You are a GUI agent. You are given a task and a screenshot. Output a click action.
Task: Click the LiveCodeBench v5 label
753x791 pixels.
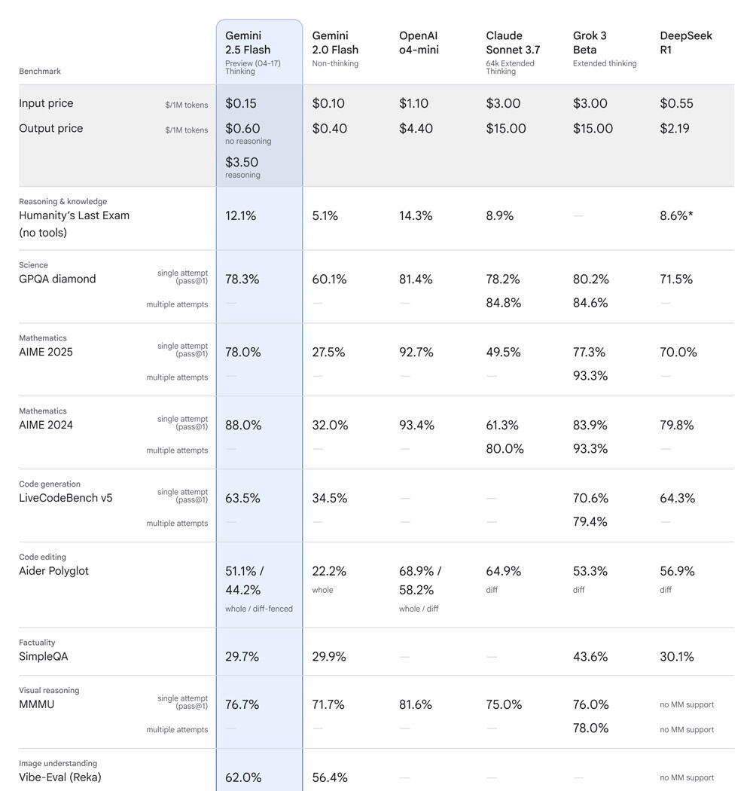pyautogui.click(x=66, y=498)
